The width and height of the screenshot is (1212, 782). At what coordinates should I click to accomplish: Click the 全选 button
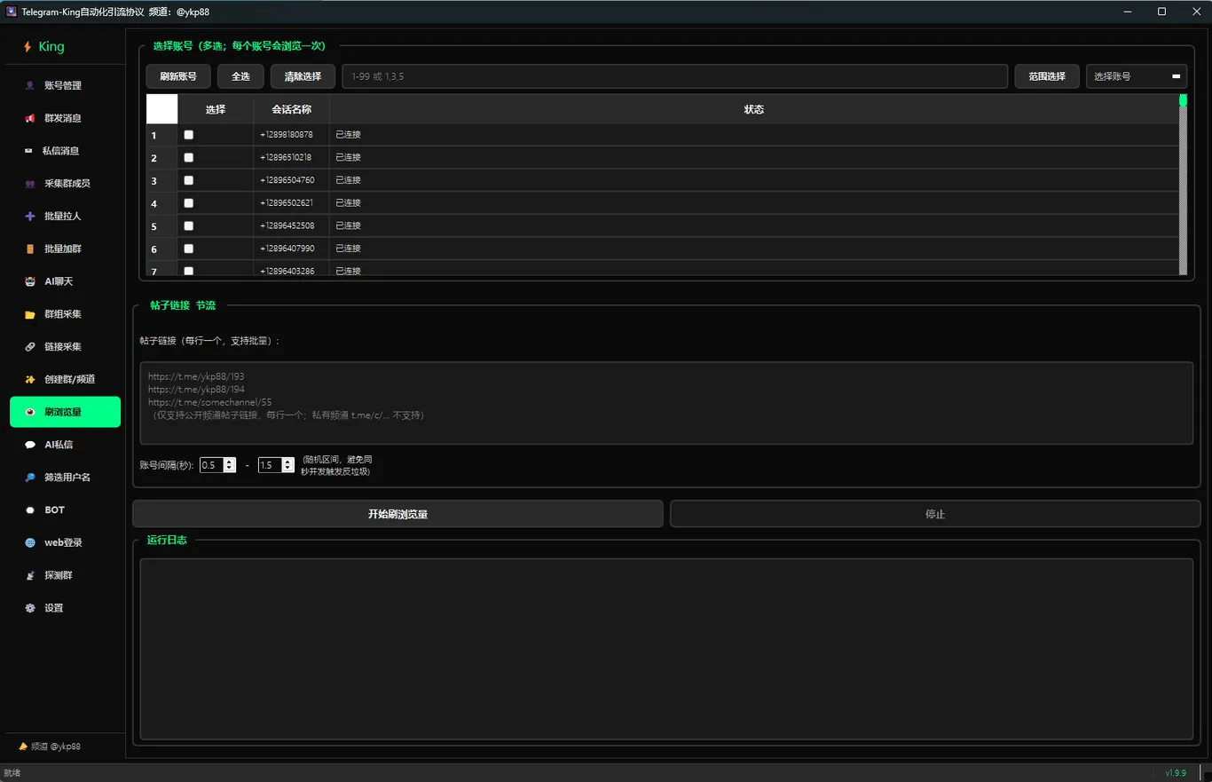click(x=240, y=76)
